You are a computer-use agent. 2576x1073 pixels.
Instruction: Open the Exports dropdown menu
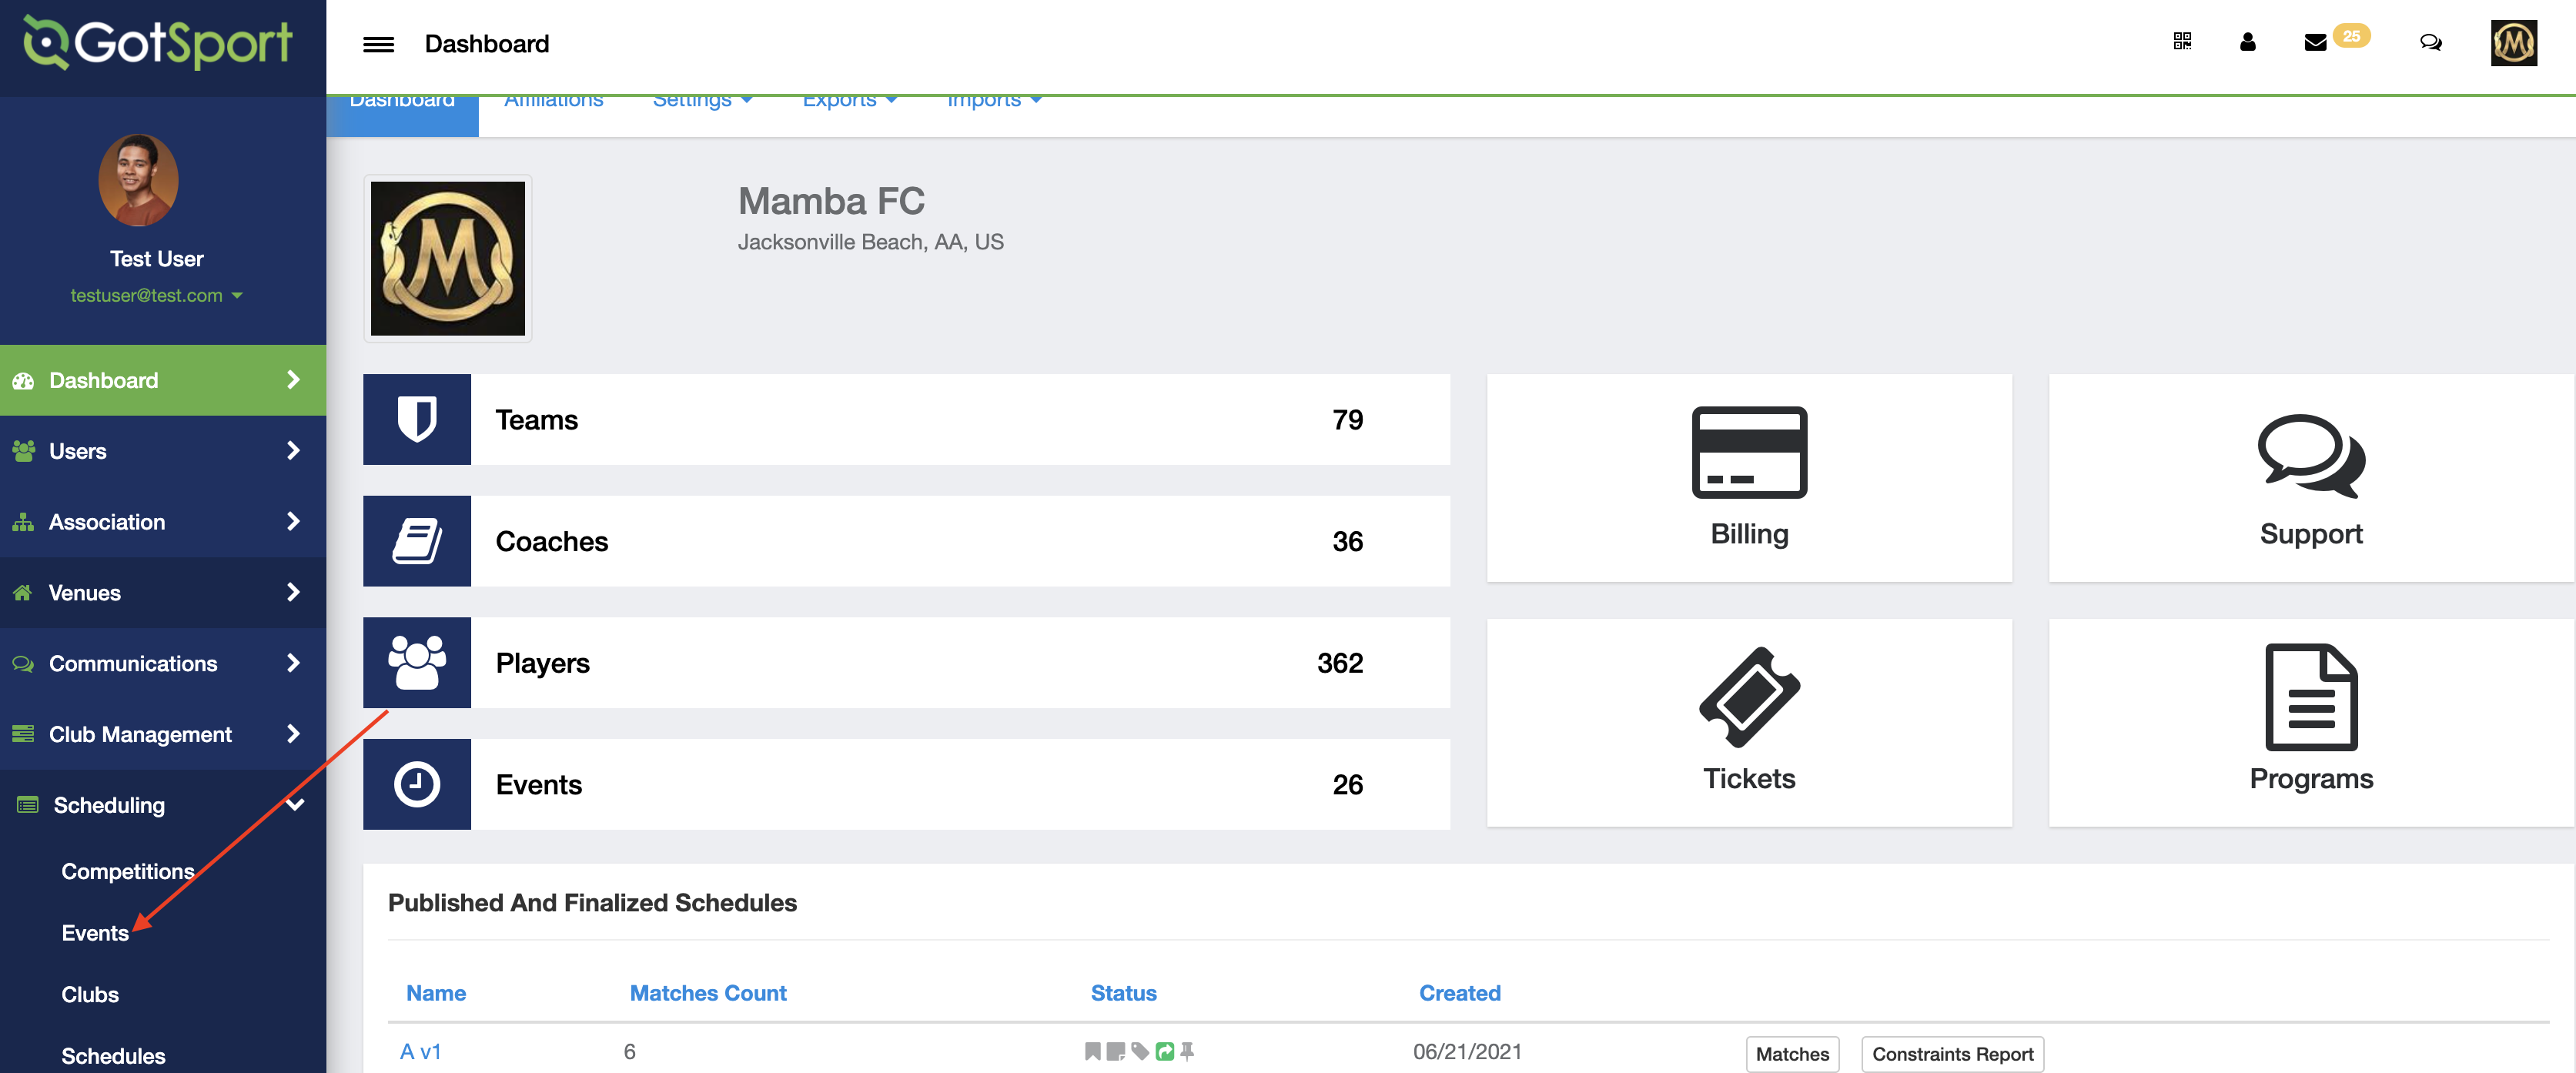pos(849,100)
